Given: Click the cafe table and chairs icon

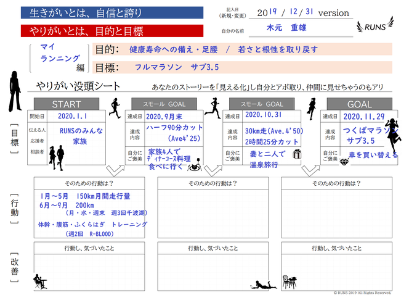Looking at the screenshot, I should (290, 281).
